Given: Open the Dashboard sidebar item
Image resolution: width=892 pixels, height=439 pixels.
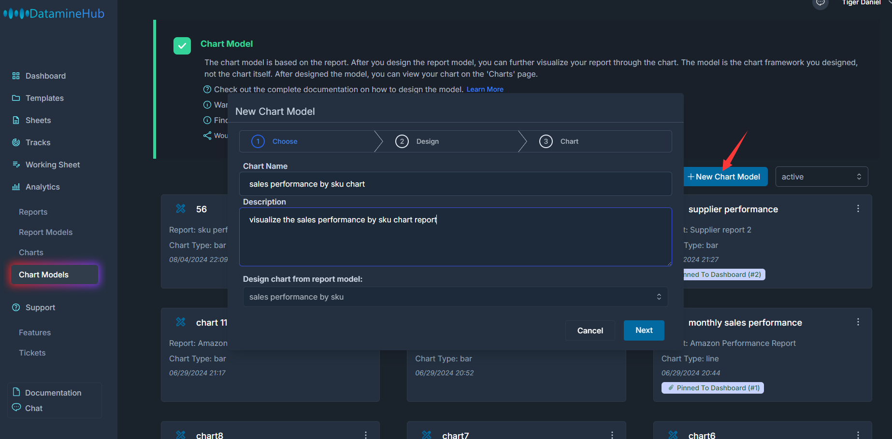Looking at the screenshot, I should coord(45,76).
